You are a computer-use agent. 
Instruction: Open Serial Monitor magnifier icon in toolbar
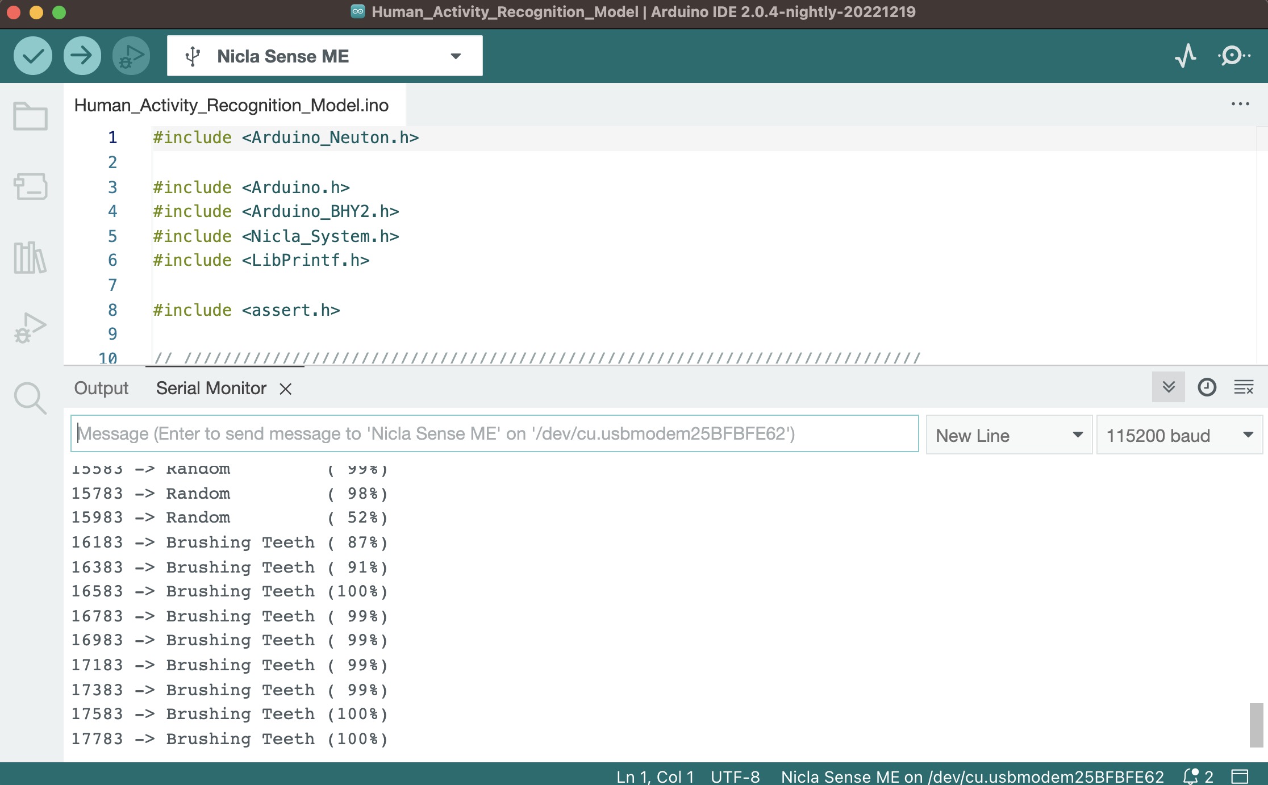(x=1233, y=56)
